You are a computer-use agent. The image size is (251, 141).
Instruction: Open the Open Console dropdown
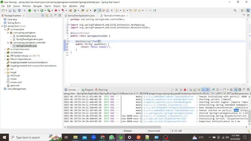coord(228,90)
